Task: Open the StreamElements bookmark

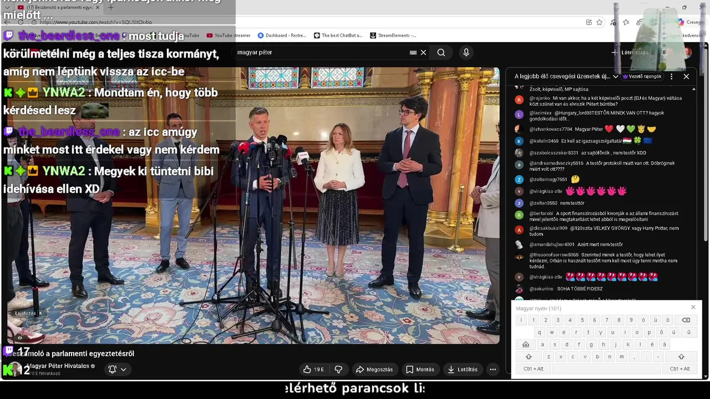Action: coord(393,35)
